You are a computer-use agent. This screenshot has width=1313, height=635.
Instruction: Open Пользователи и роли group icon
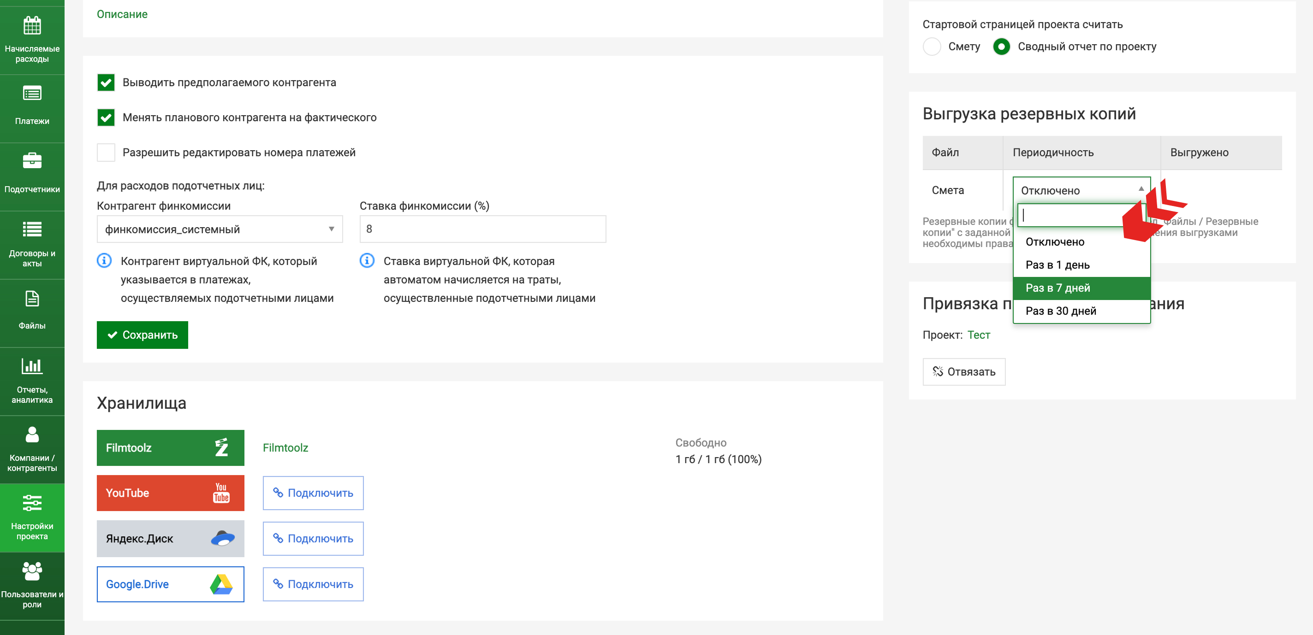coord(32,571)
